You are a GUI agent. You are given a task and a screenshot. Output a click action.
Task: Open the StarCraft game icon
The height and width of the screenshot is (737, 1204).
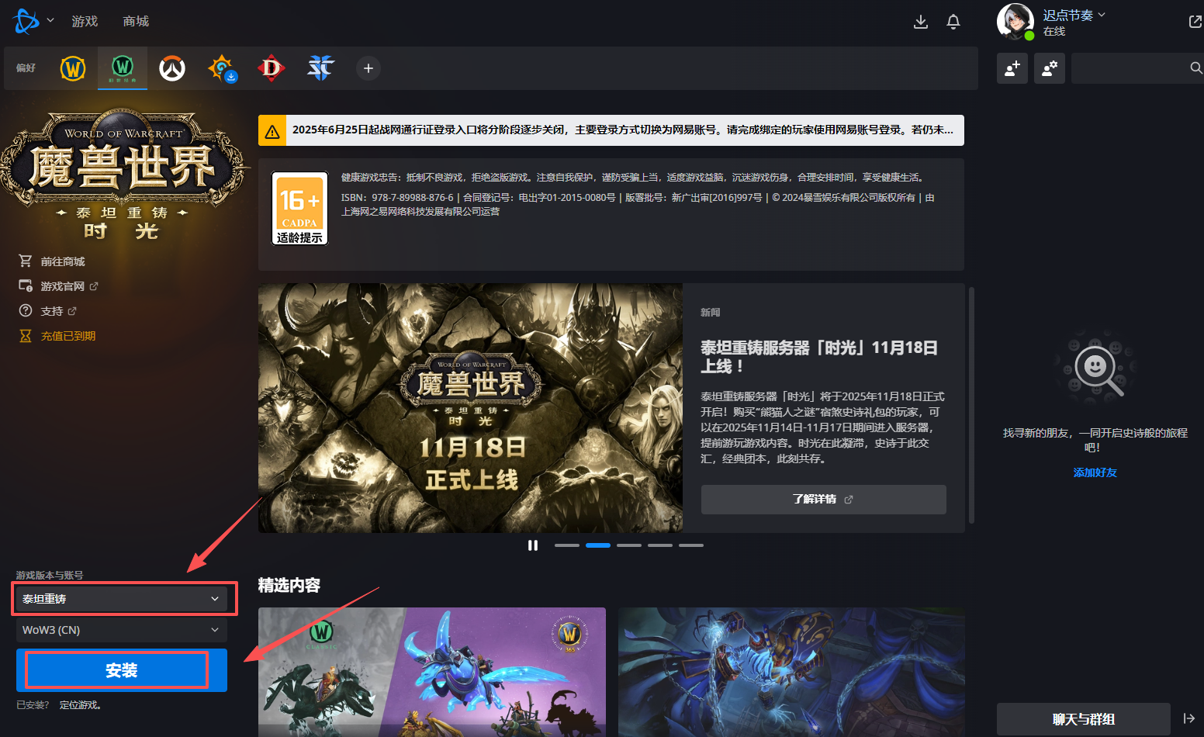(320, 68)
